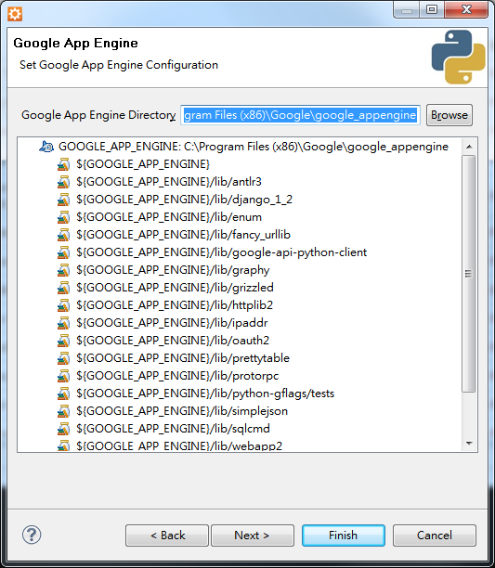The height and width of the screenshot is (568, 495).
Task: Select the lib/protorpc entry
Action: point(177,376)
